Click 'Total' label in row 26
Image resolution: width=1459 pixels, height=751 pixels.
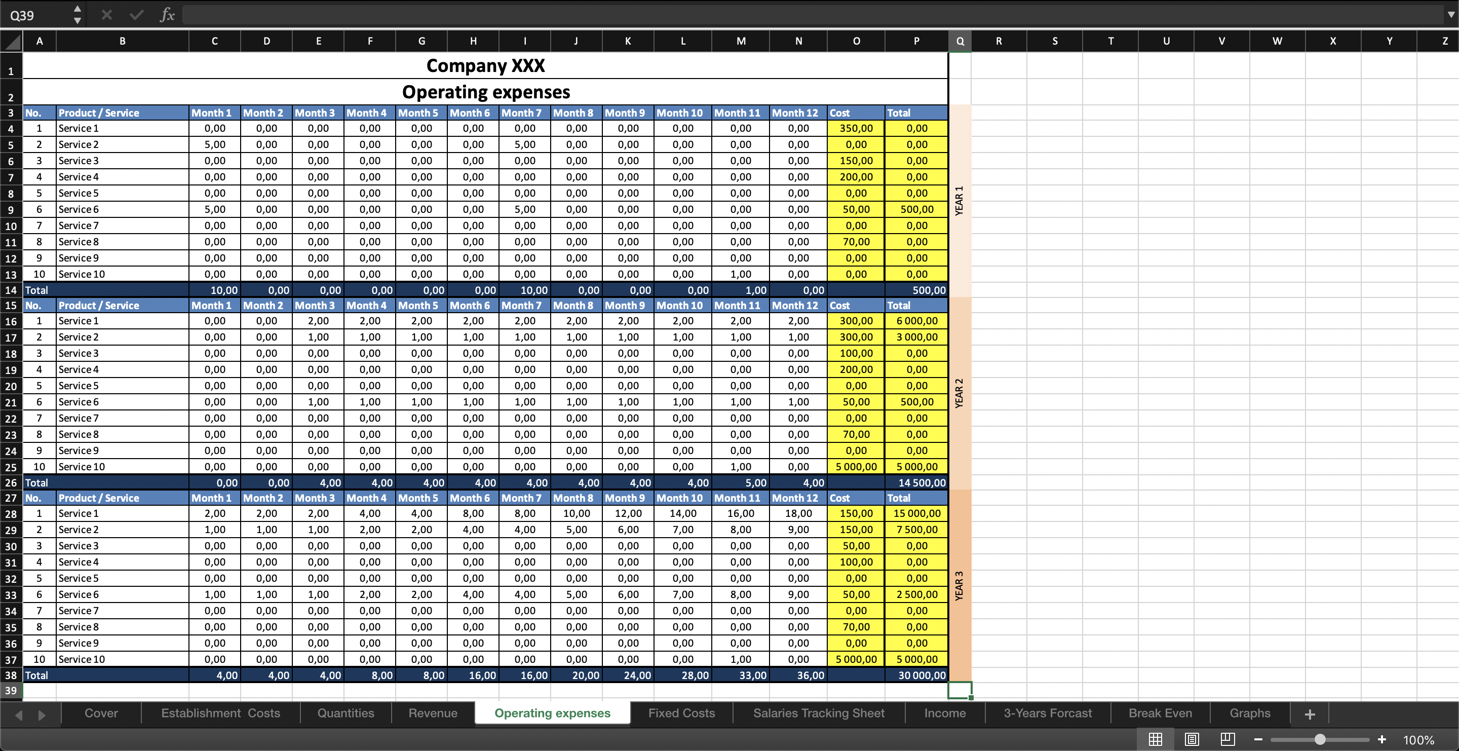(37, 482)
